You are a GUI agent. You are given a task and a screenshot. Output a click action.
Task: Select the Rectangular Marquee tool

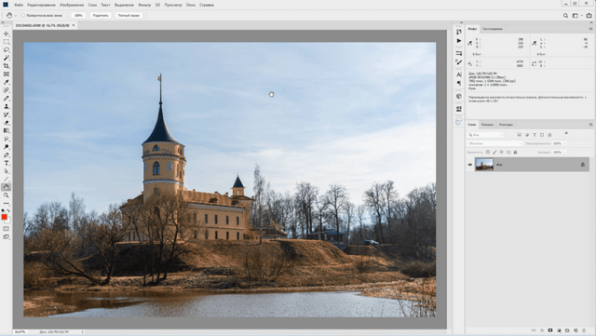click(7, 42)
